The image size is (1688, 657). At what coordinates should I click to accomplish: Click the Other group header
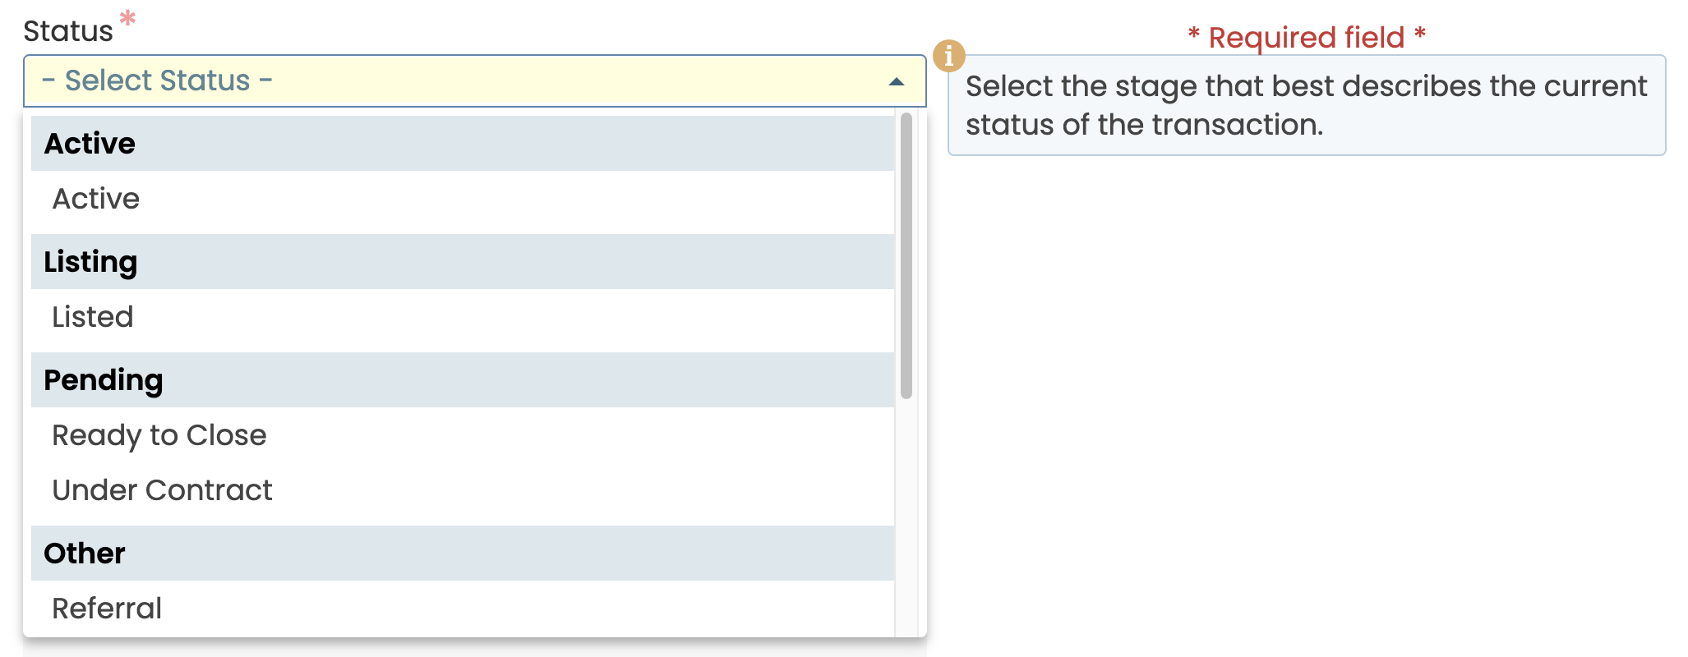pyautogui.click(x=85, y=554)
